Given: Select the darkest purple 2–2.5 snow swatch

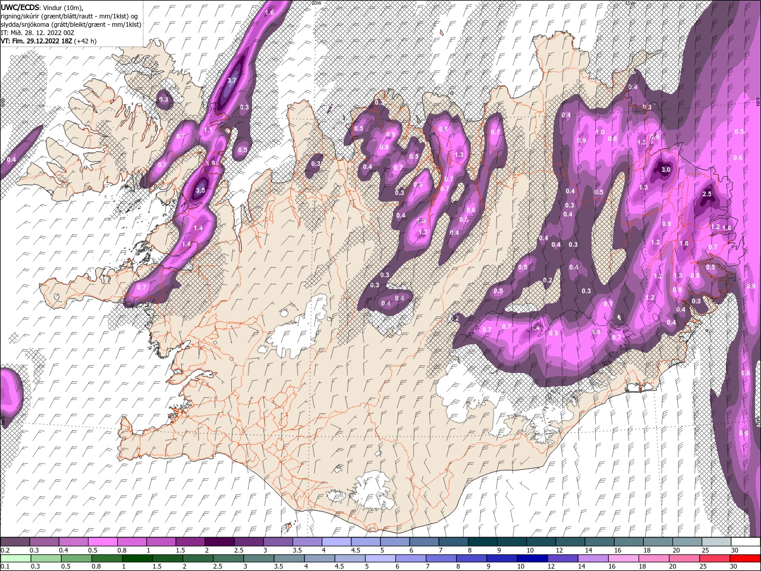Looking at the screenshot, I should click(219, 542).
